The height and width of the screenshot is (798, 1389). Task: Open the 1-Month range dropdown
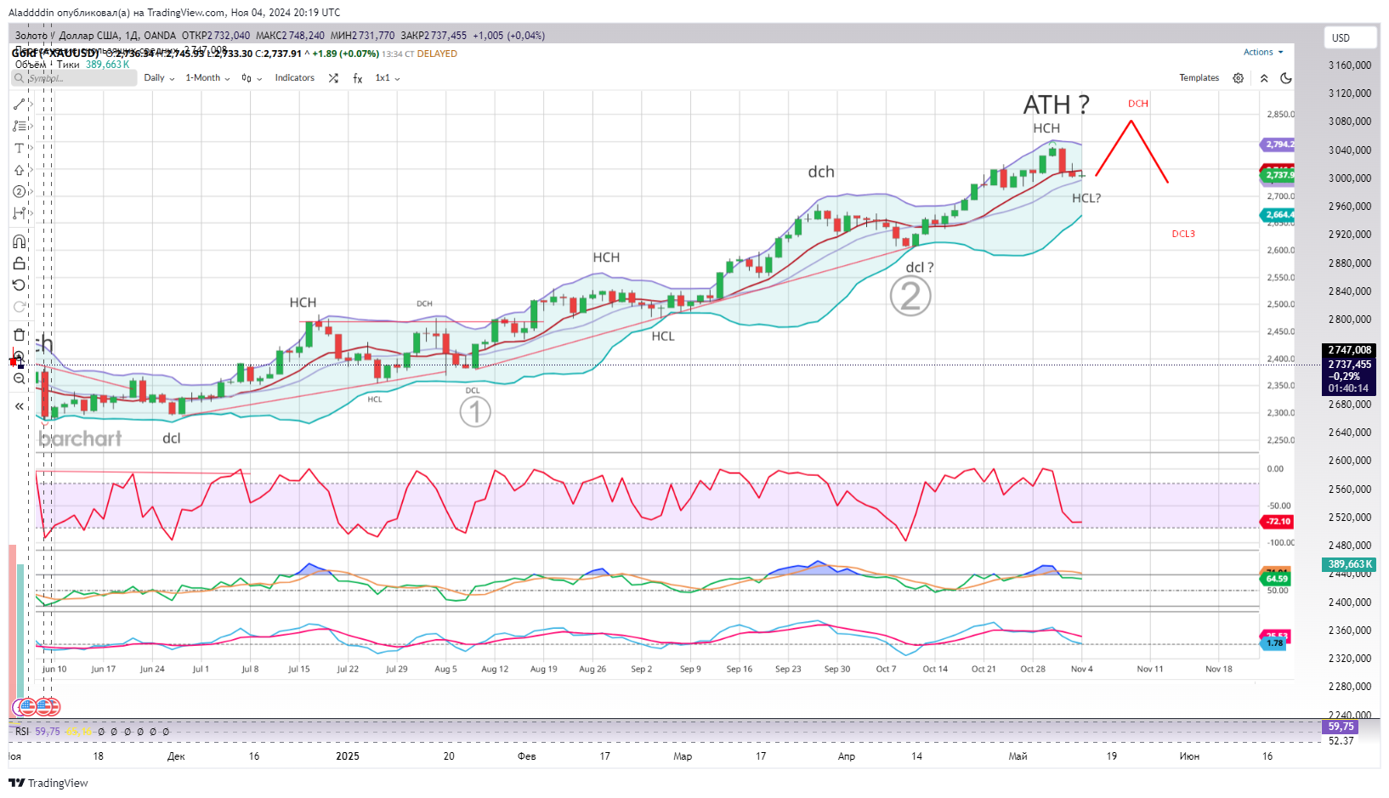pyautogui.click(x=207, y=78)
